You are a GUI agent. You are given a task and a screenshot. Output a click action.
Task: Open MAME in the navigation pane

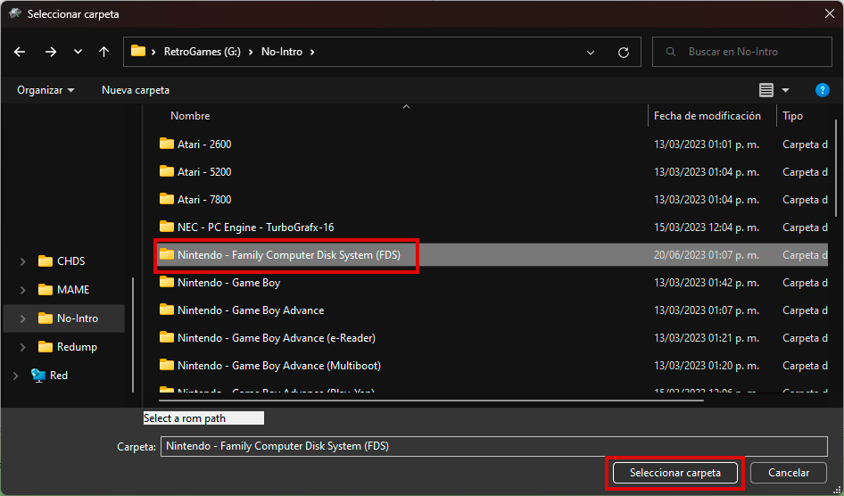pos(73,289)
